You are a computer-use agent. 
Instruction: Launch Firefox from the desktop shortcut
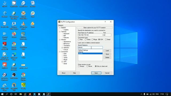tap(14, 35)
